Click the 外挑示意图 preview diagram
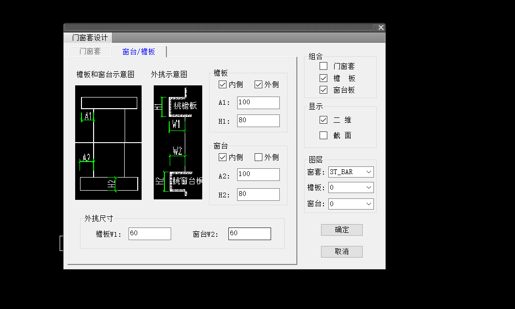The image size is (515, 309). coord(177,142)
